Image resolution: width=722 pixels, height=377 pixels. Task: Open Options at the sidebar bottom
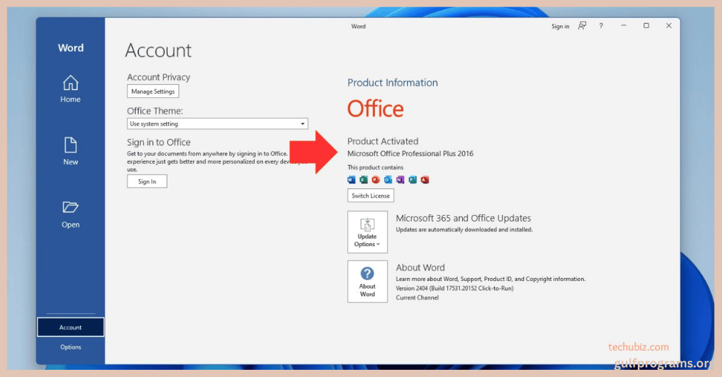pyautogui.click(x=70, y=347)
